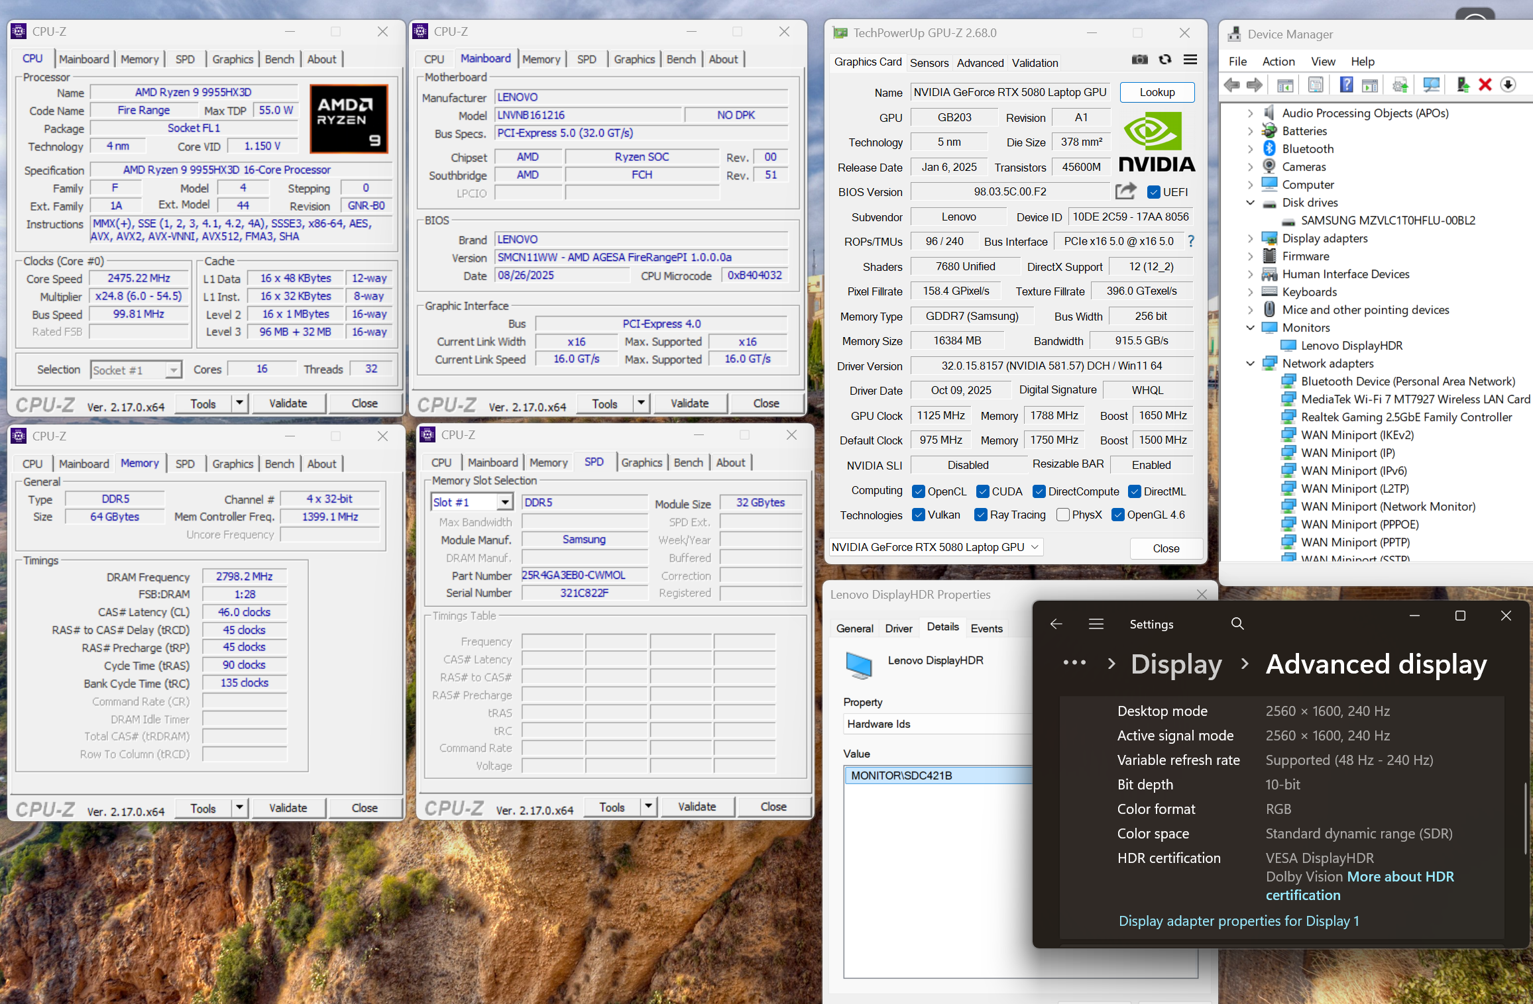The height and width of the screenshot is (1004, 1533).
Task: Click the red X uninstall device icon
Action: pos(1485,85)
